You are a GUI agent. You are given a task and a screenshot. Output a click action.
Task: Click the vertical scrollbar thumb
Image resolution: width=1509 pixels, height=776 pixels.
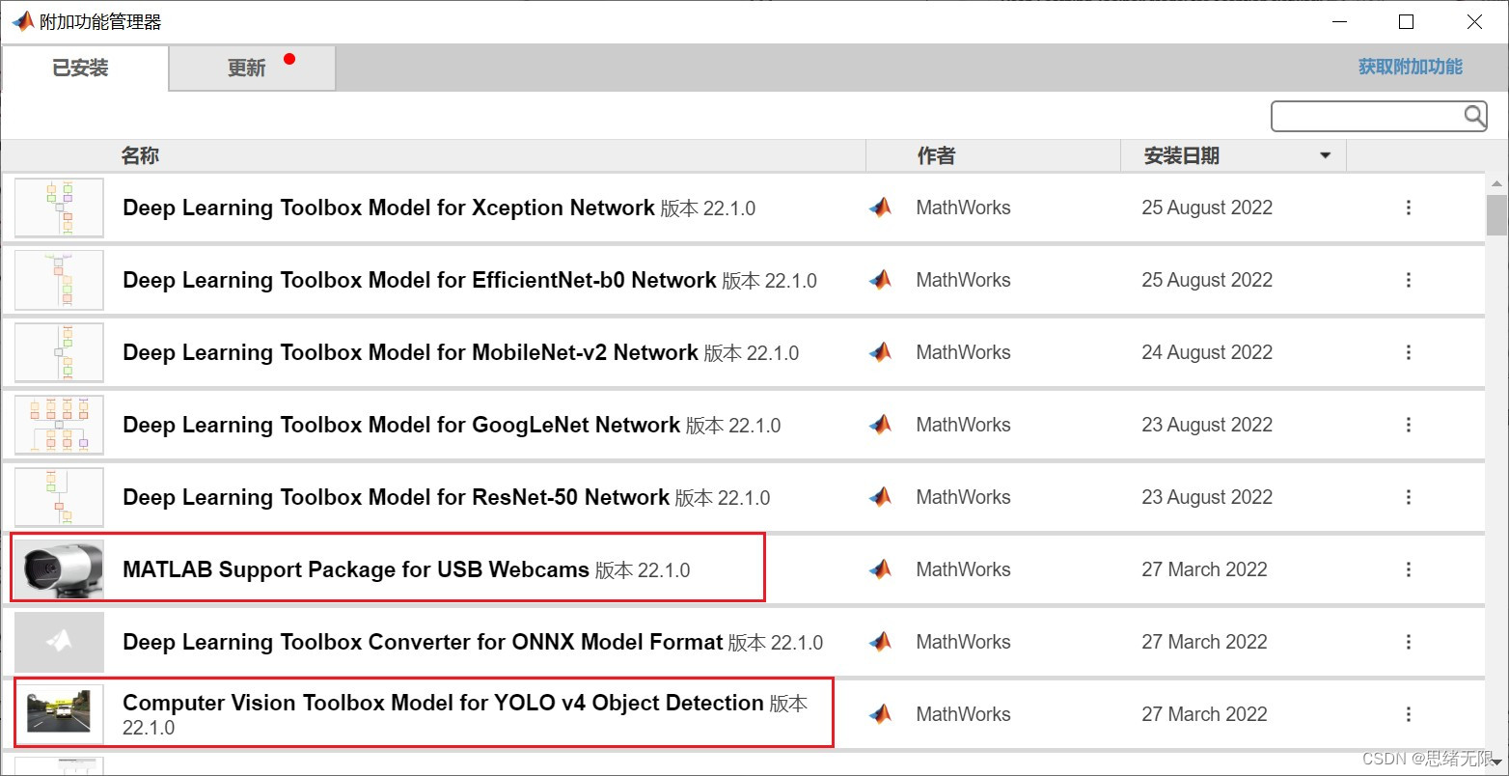[x=1496, y=214]
